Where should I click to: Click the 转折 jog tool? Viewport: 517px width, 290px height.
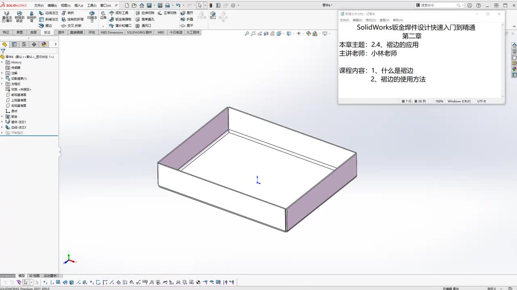click(68, 13)
